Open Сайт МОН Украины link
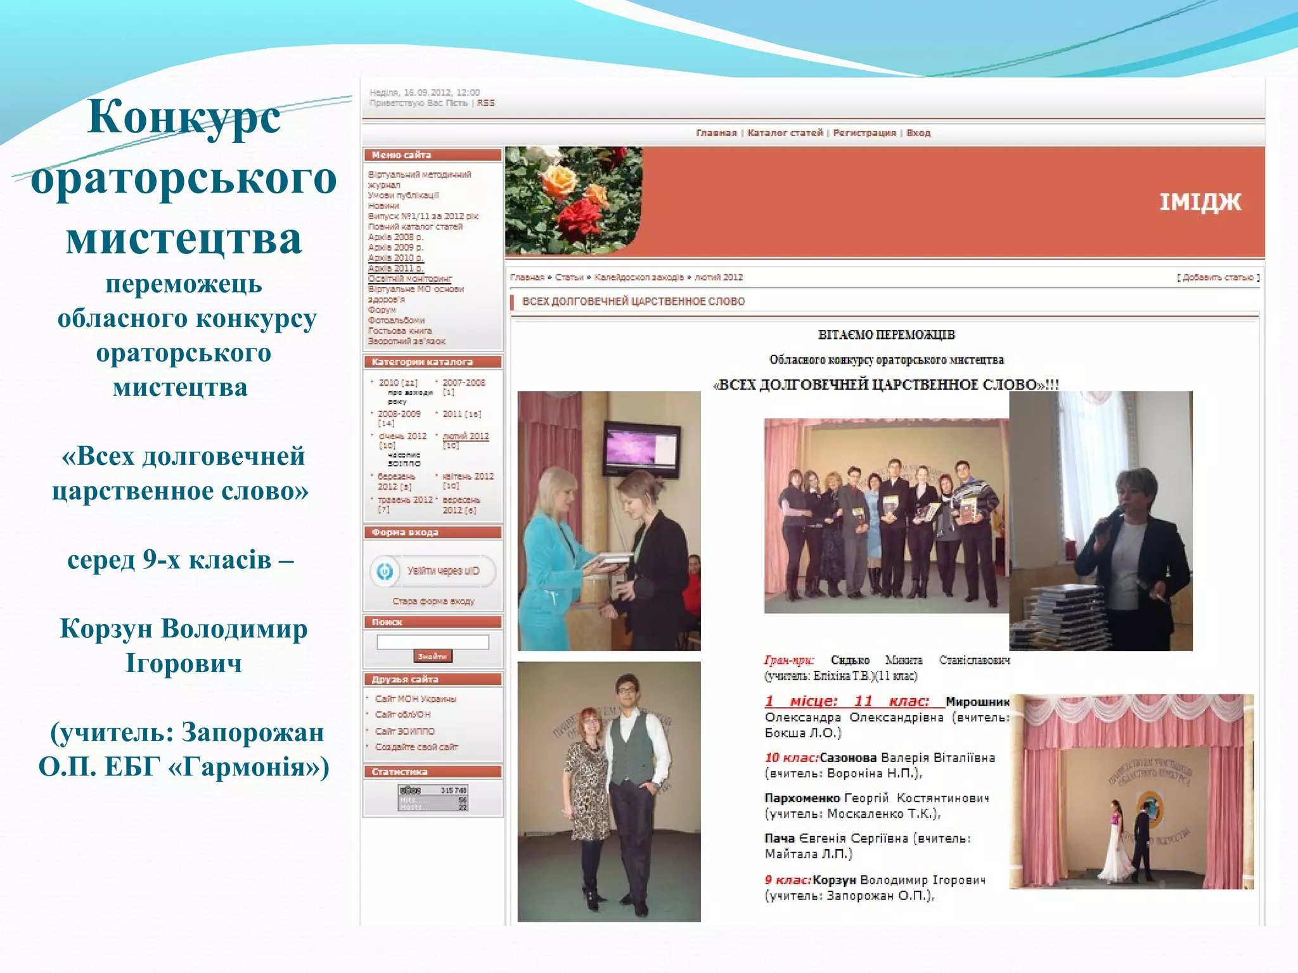Screen dimensions: 1298x973 click(x=416, y=699)
